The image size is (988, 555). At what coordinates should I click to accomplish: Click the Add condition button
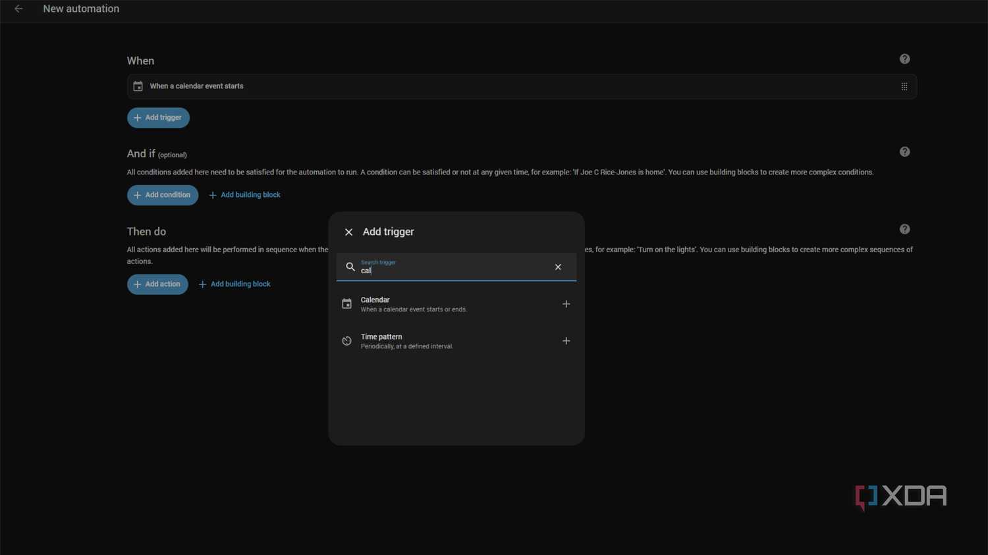tap(163, 195)
